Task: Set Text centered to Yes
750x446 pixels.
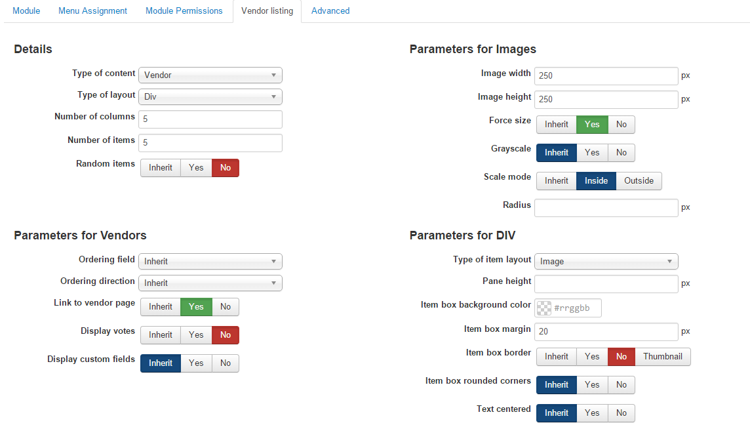Action: pos(592,413)
